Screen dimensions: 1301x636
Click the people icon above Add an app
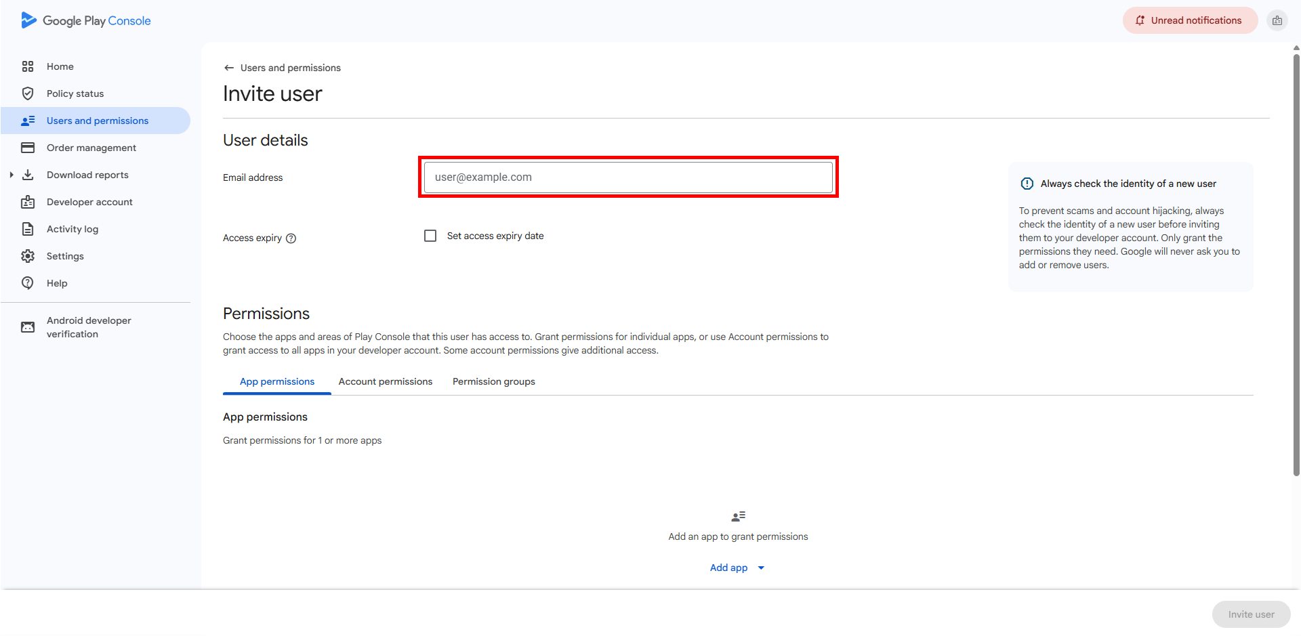pos(739,516)
